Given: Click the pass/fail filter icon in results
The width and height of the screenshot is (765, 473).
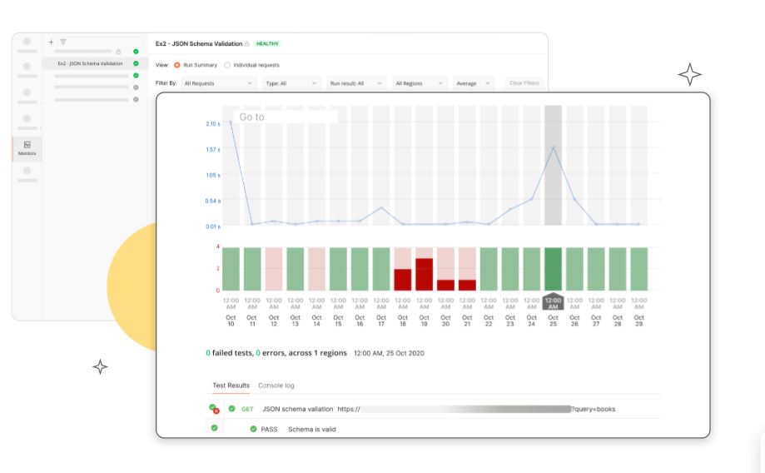Looking at the screenshot, I should 214,409.
